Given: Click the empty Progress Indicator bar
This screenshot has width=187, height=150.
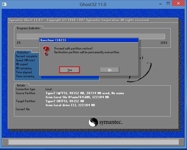Looking at the screenshot, I should click(91, 37).
